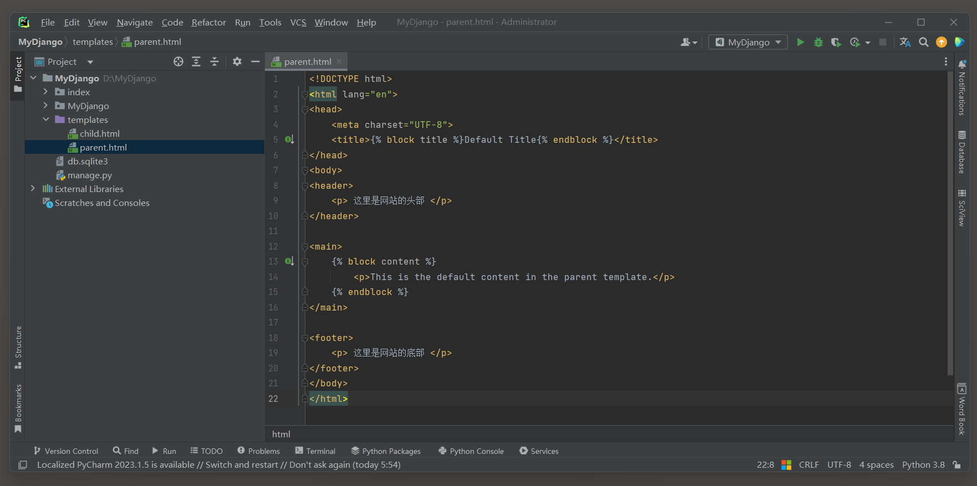Fold the footer tag on line 18
Viewport: 977px width, 486px height.
(305, 338)
